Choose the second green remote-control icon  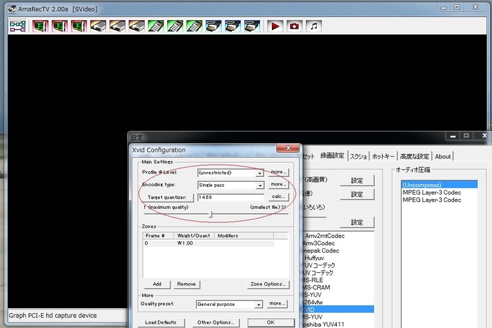(x=175, y=26)
